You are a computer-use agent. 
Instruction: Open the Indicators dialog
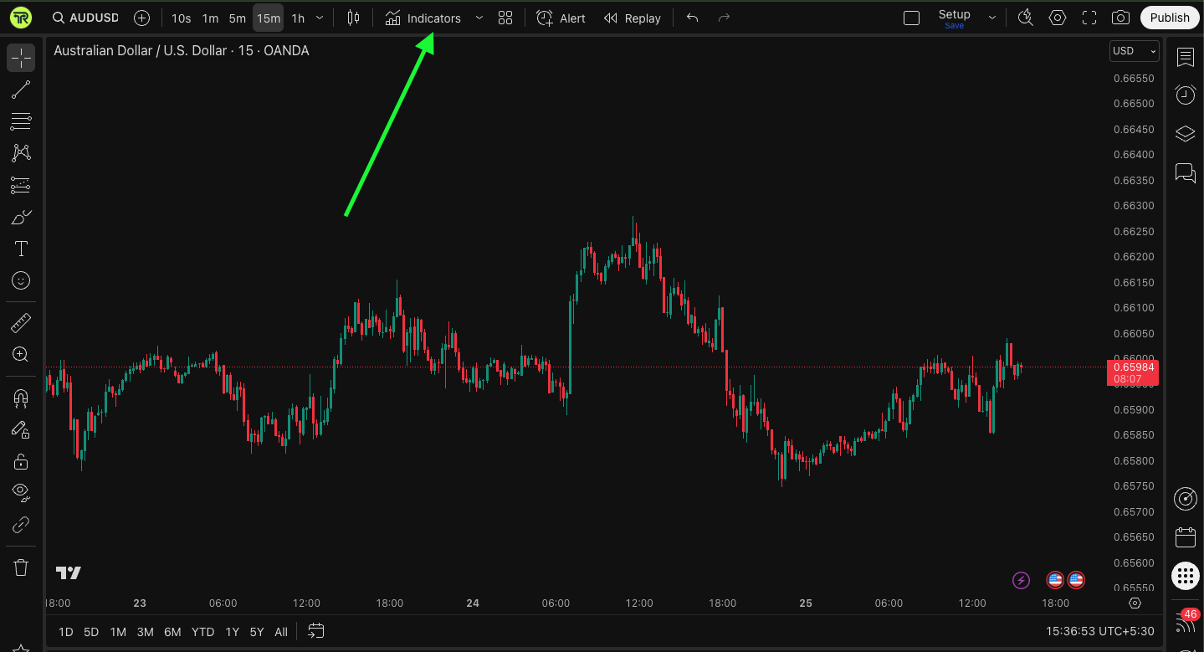[423, 18]
